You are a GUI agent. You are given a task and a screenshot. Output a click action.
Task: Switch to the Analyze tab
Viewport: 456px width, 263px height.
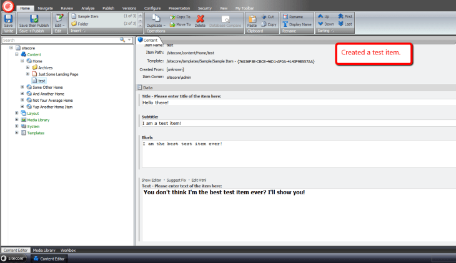pos(88,8)
